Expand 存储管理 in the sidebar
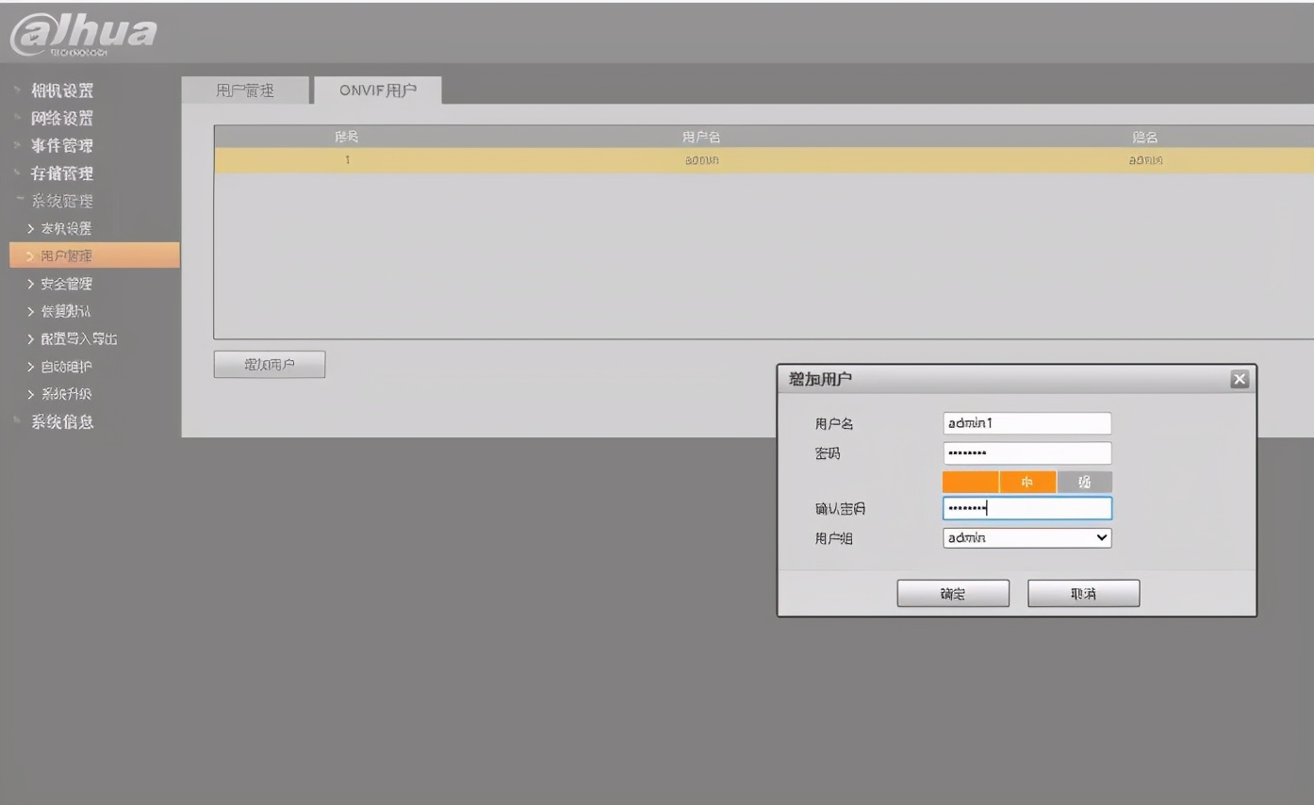 62,173
